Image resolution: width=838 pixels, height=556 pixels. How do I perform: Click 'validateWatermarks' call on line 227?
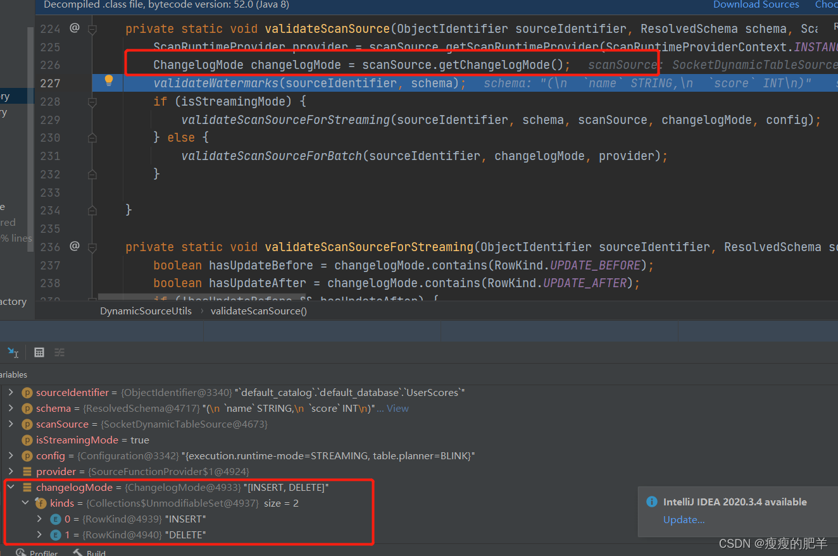(216, 83)
